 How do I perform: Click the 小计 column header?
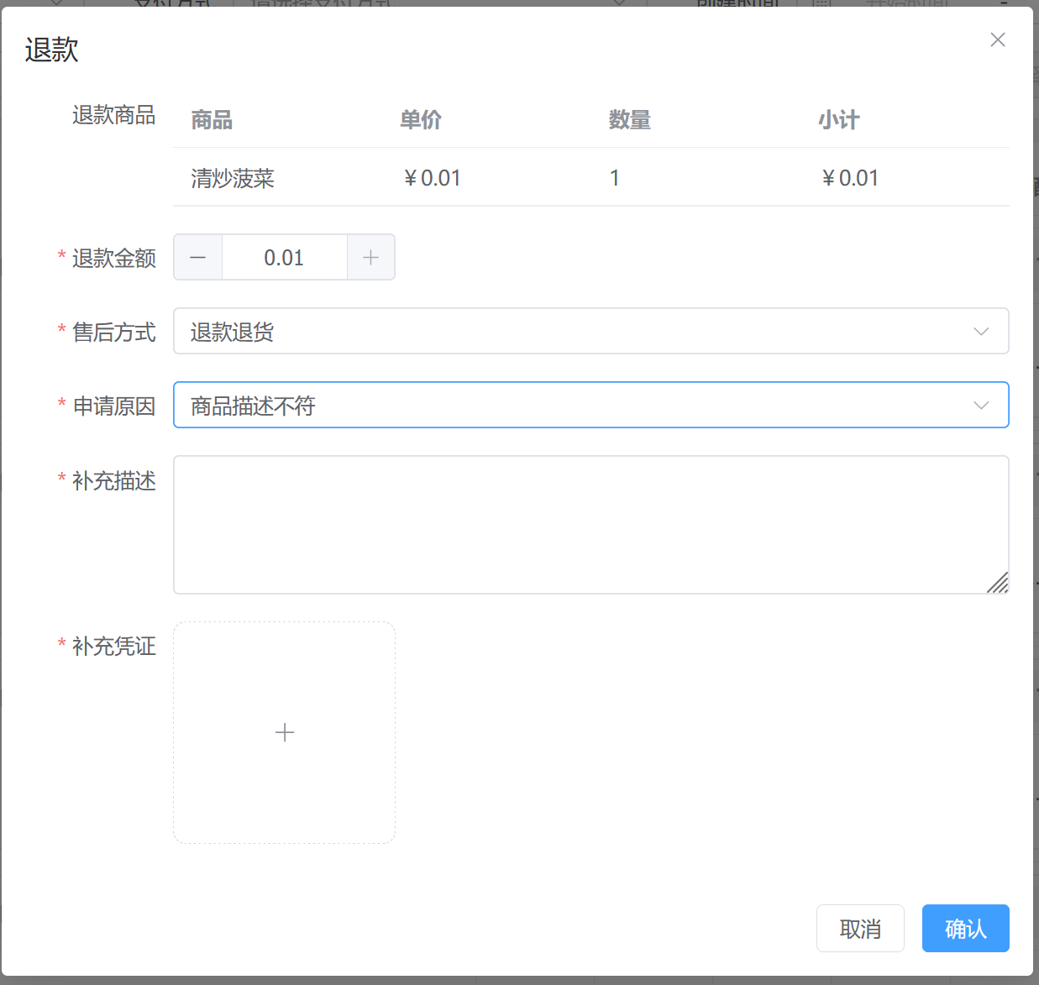coord(838,120)
